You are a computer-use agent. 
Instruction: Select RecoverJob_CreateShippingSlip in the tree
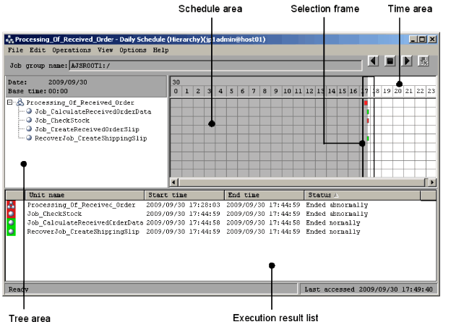click(91, 138)
